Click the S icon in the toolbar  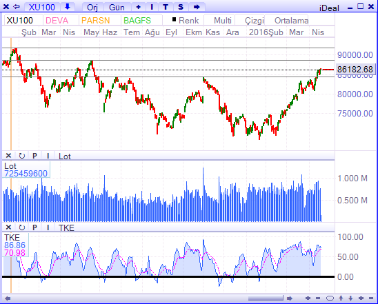point(181,7)
